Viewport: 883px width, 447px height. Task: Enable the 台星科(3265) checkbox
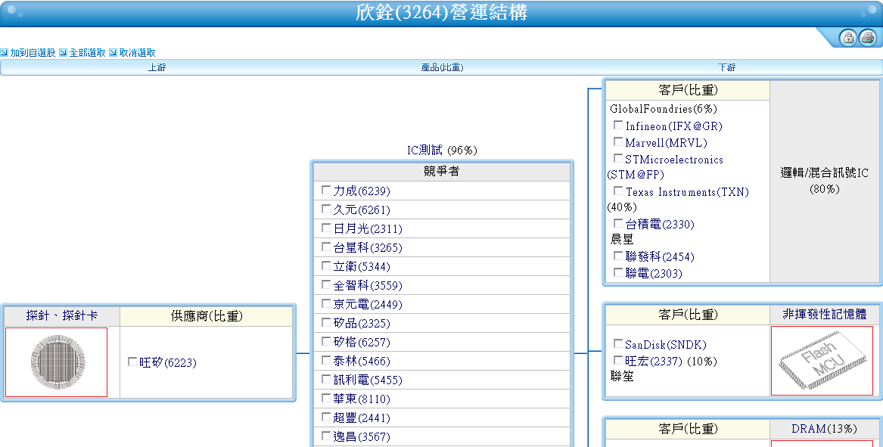[326, 247]
